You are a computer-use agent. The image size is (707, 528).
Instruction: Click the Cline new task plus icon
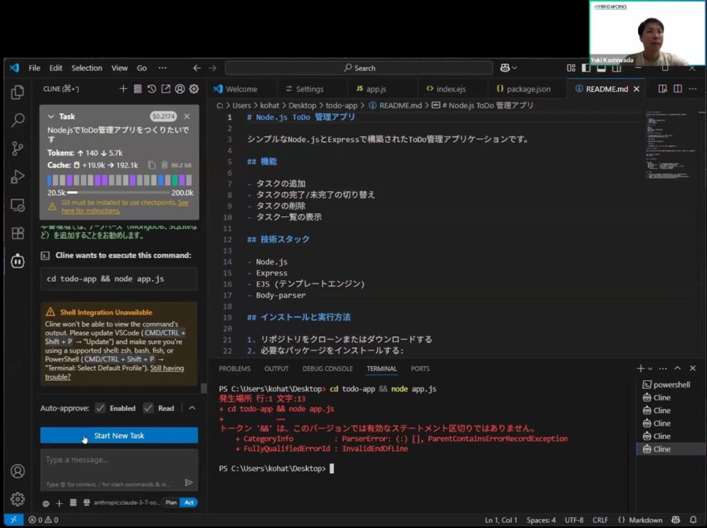point(123,89)
